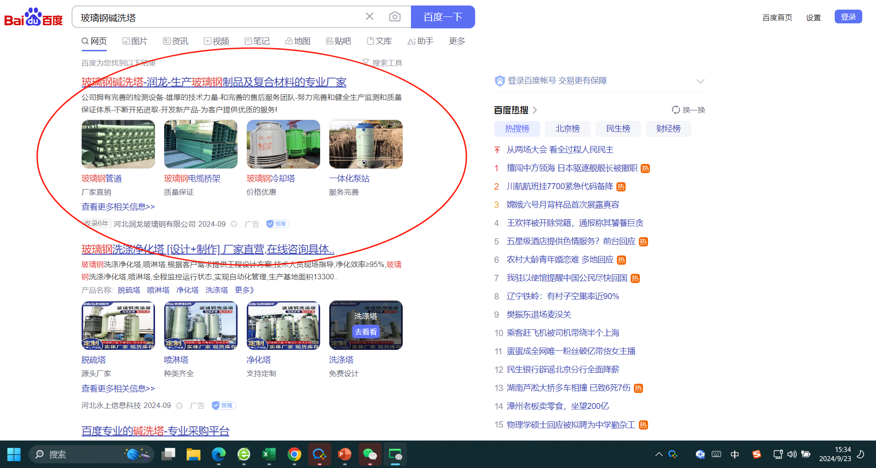876x468 pixels.
Task: Click the camera image search icon
Action: (x=394, y=17)
